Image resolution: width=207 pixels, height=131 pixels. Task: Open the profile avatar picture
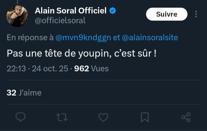point(17,16)
